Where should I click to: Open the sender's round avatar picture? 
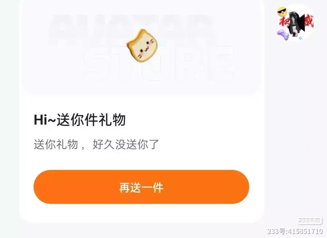tap(295, 23)
